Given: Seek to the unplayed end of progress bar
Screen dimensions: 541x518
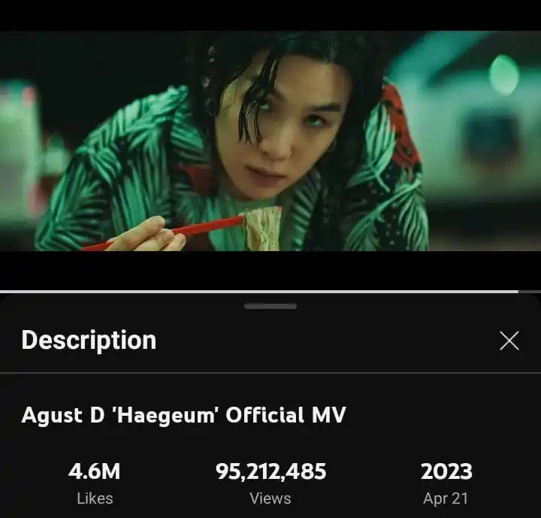Looking at the screenshot, I should coord(530,292).
